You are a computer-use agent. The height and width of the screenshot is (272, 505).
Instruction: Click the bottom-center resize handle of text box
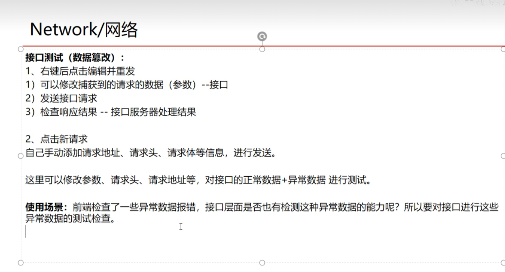coord(262,263)
